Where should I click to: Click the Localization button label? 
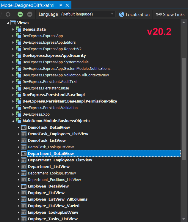(138, 15)
